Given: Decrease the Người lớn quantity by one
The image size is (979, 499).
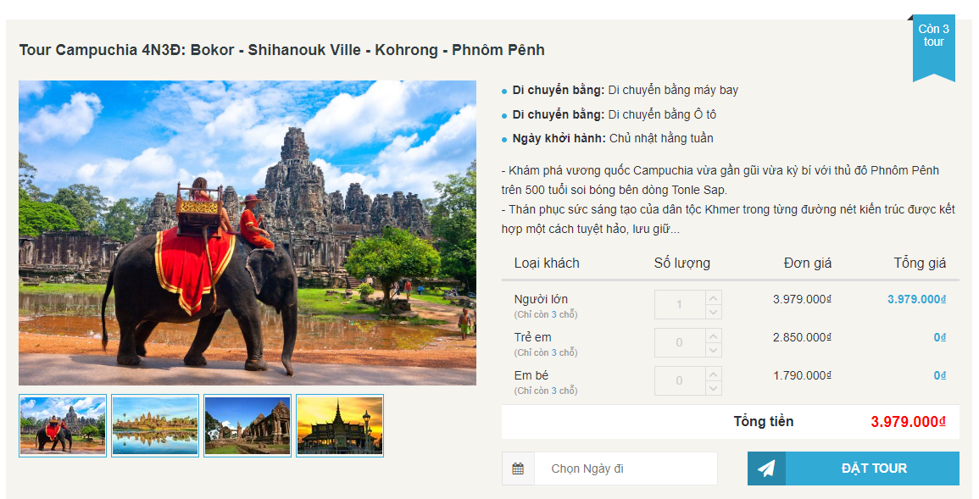Looking at the screenshot, I should [714, 312].
